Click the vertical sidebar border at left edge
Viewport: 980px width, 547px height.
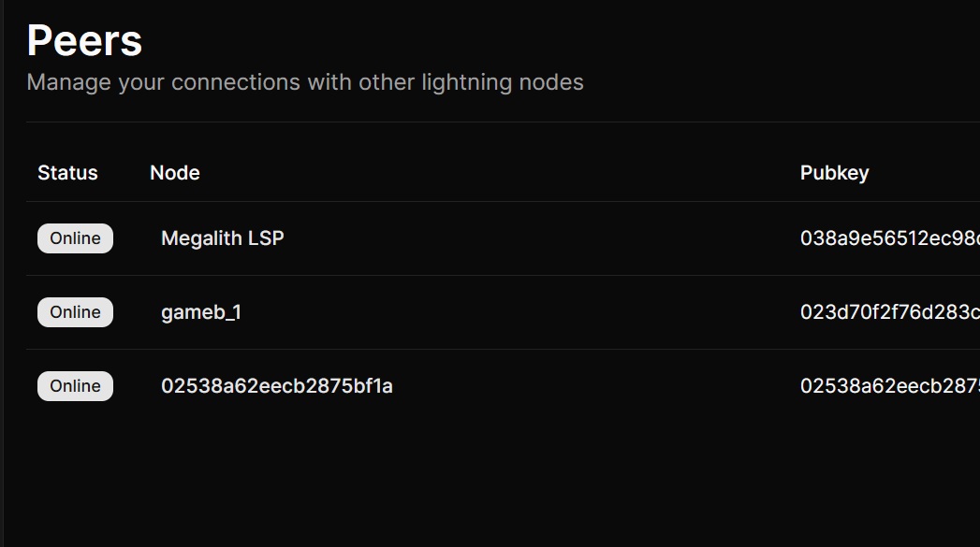click(x=4, y=281)
